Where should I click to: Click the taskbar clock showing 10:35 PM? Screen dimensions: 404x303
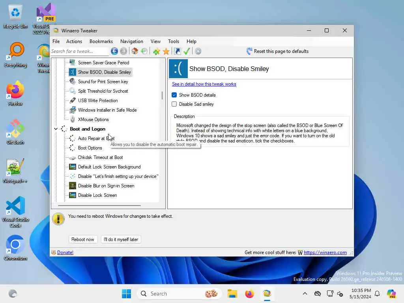click(360, 294)
